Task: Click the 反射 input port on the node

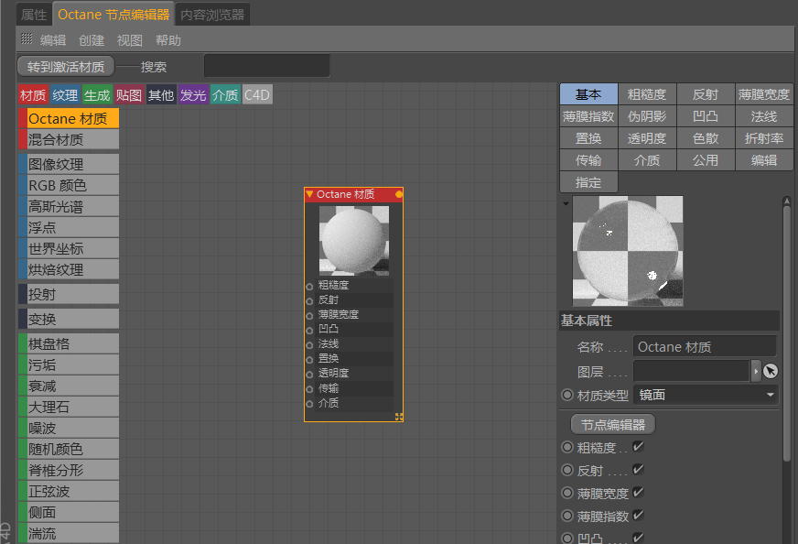Action: tap(309, 301)
